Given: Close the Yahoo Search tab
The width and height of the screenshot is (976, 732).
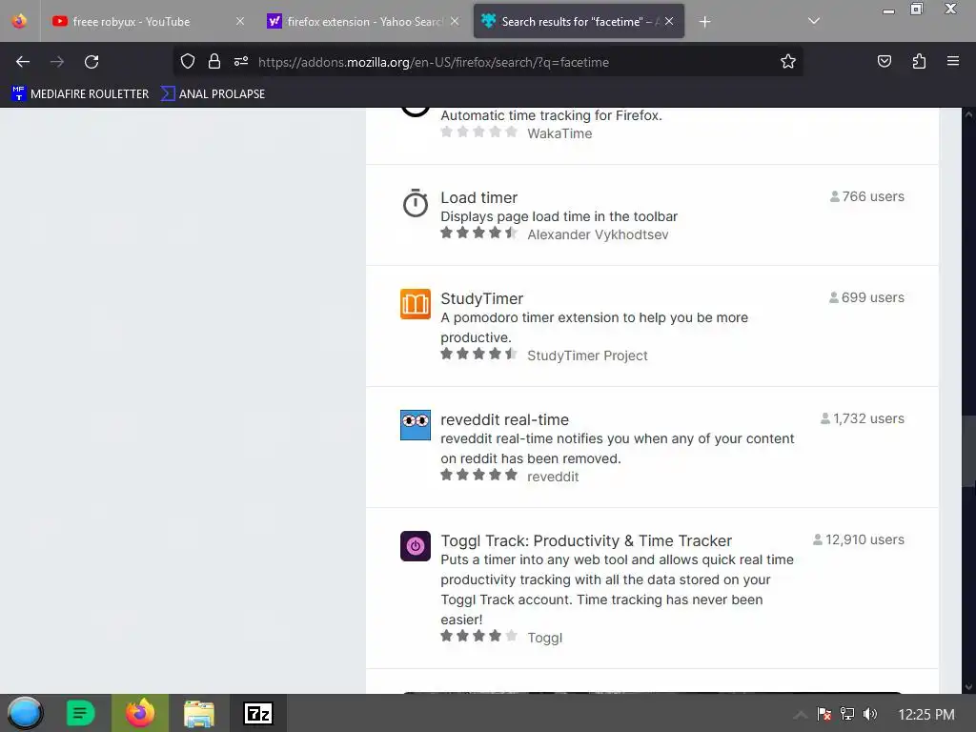Looking at the screenshot, I should [455, 21].
